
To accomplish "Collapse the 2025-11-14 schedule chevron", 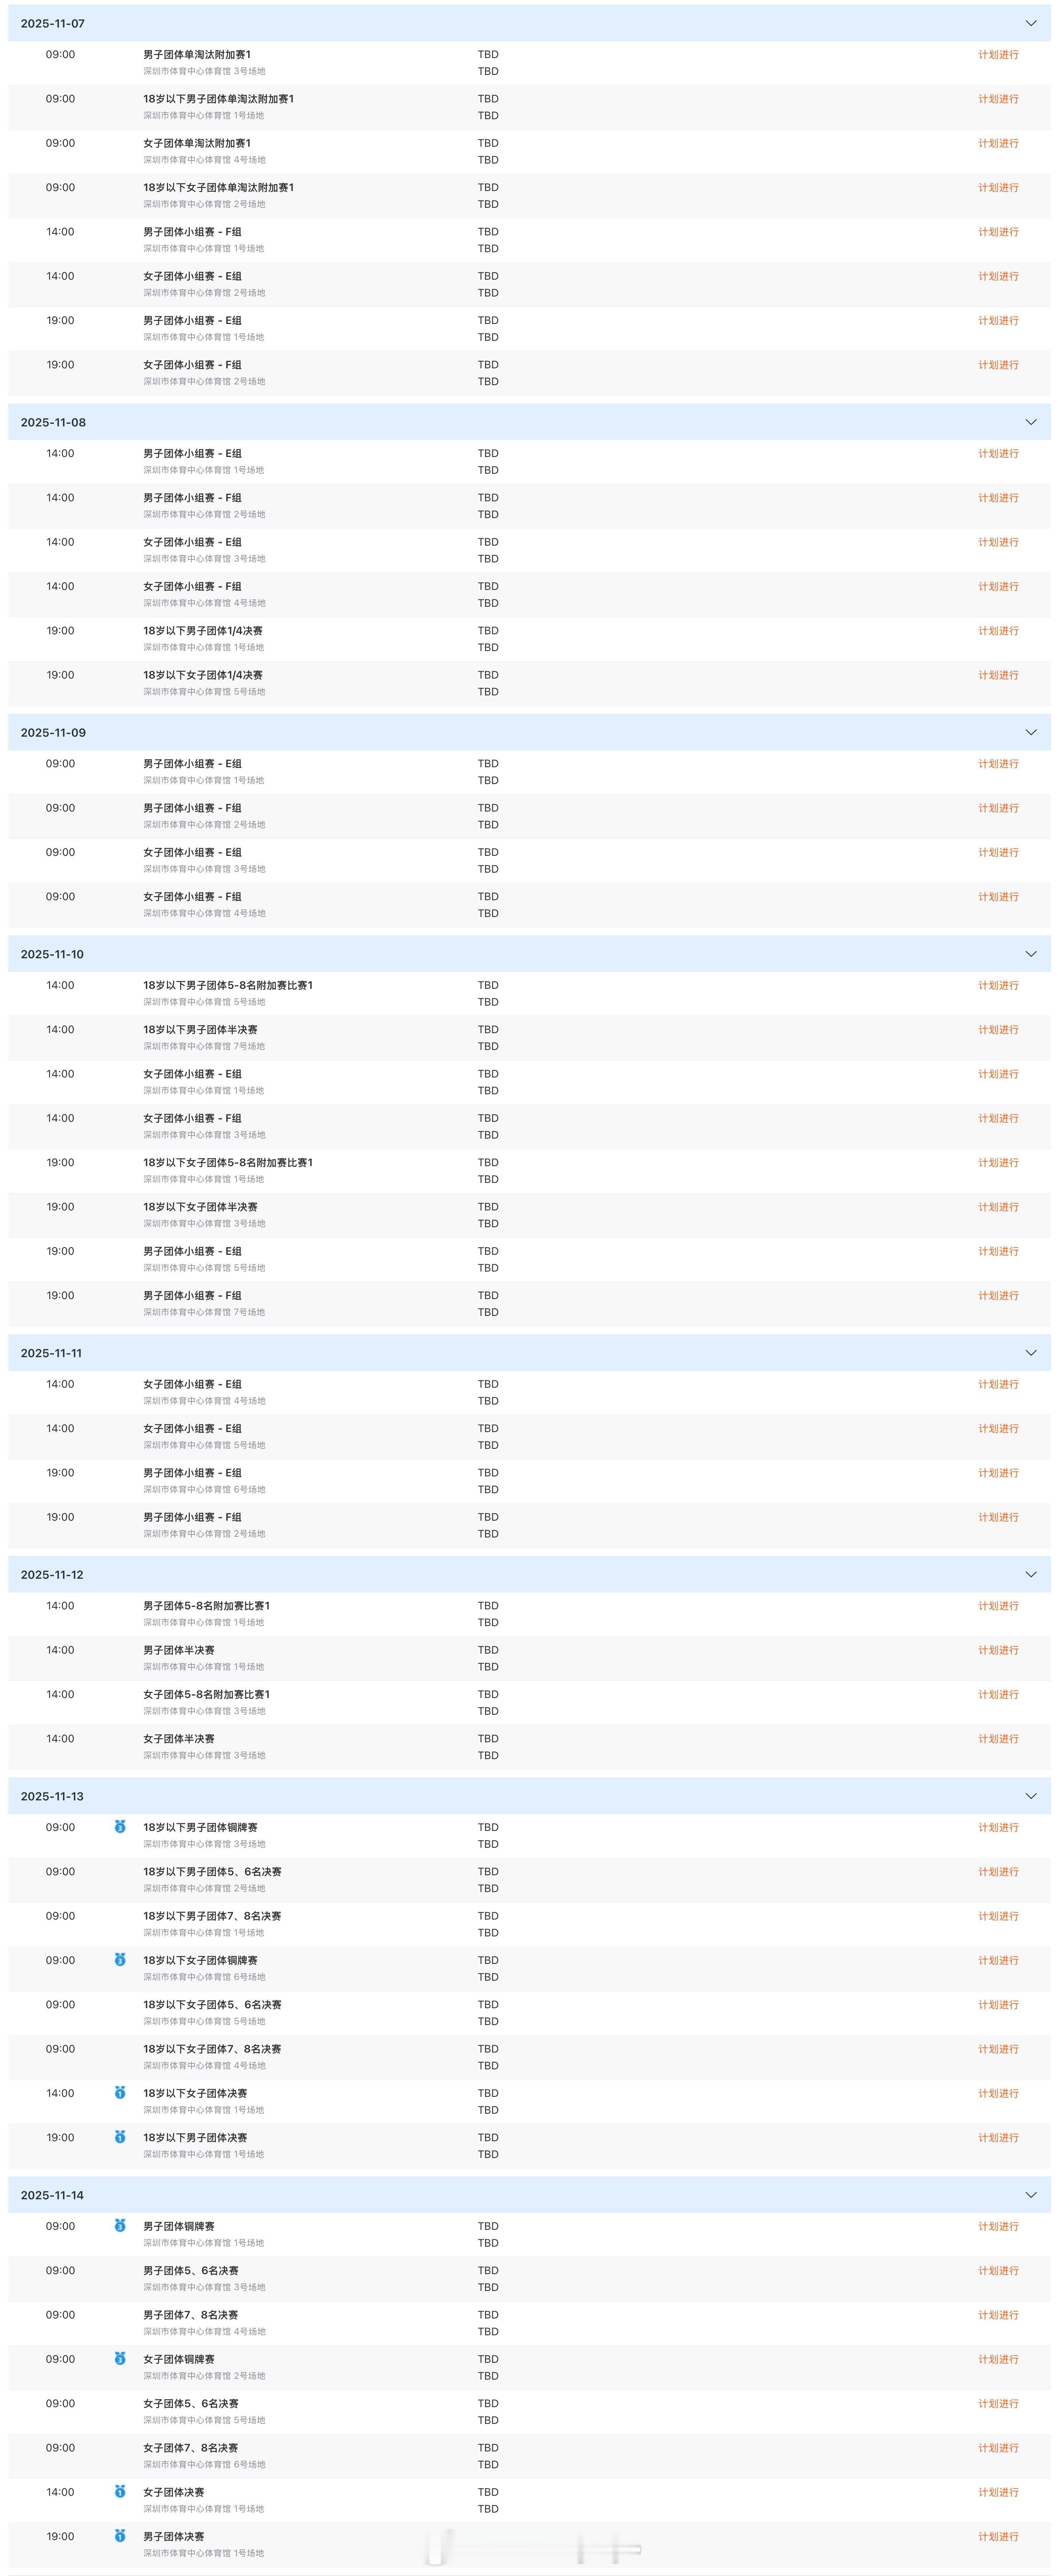I will point(1031,2195).
